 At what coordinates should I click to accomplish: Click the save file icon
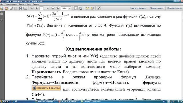pyautogui.click(x=16, y=8)
